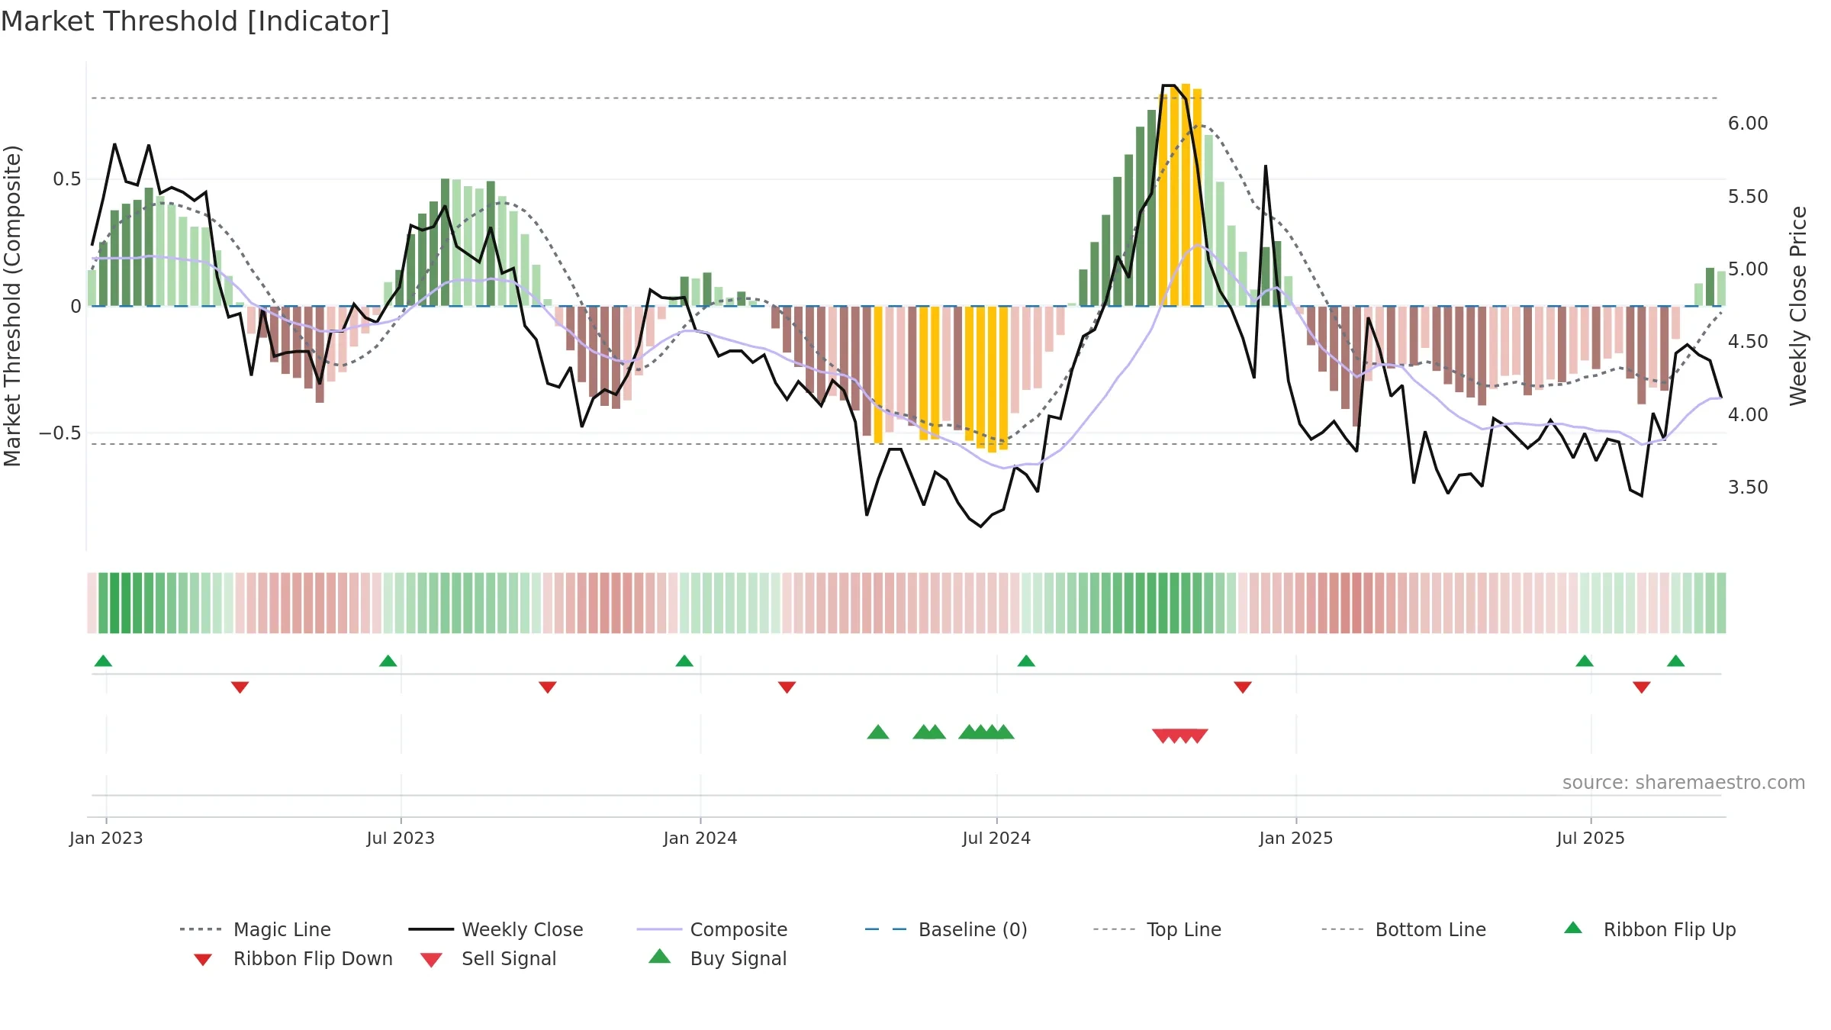Viewport: 1831px width, 1030px height.
Task: Click the 3.50 price tick label
Action: pyautogui.click(x=1748, y=488)
